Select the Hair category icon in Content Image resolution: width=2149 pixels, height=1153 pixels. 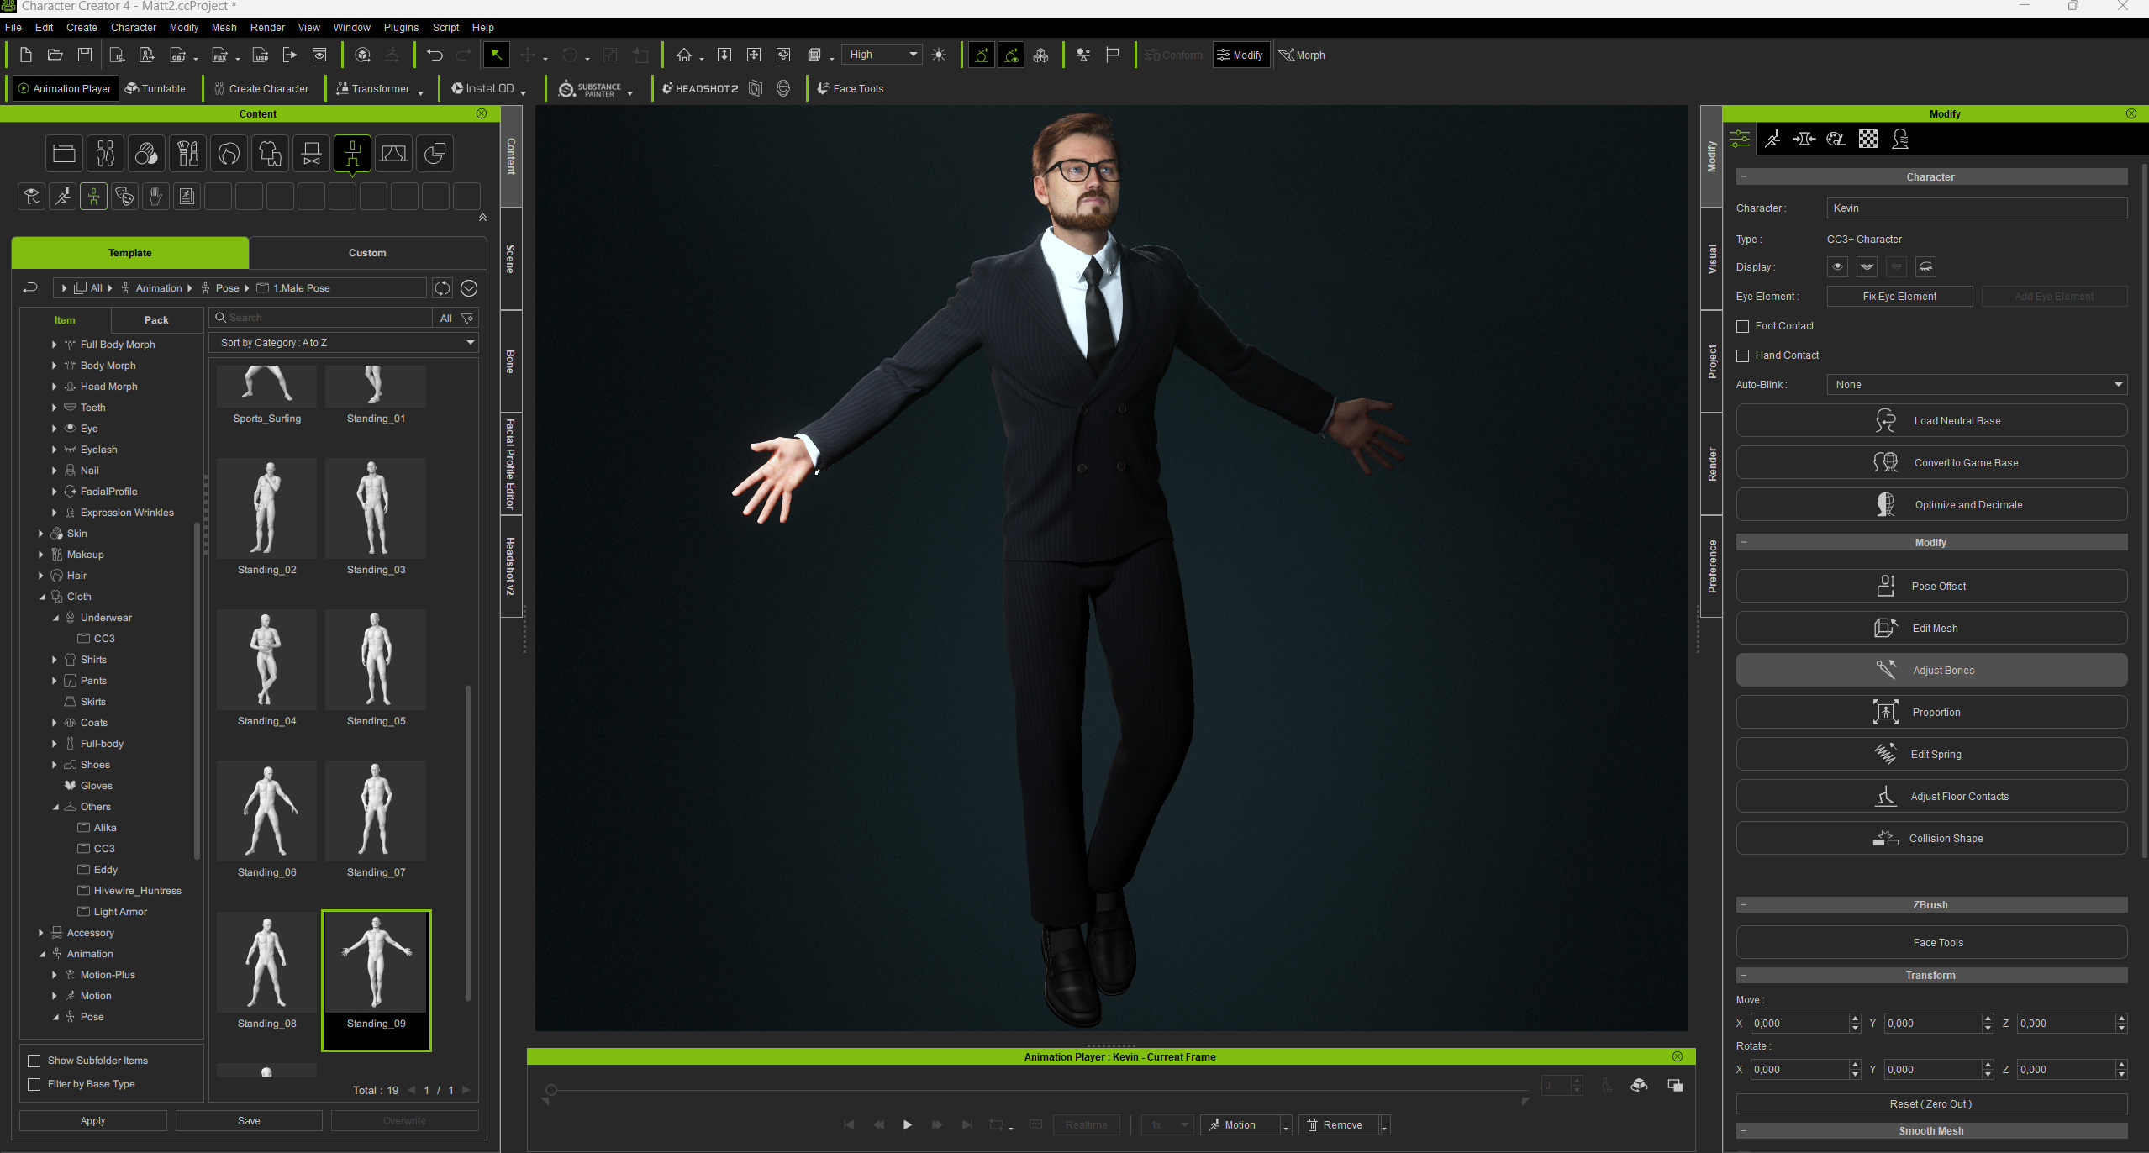229,154
